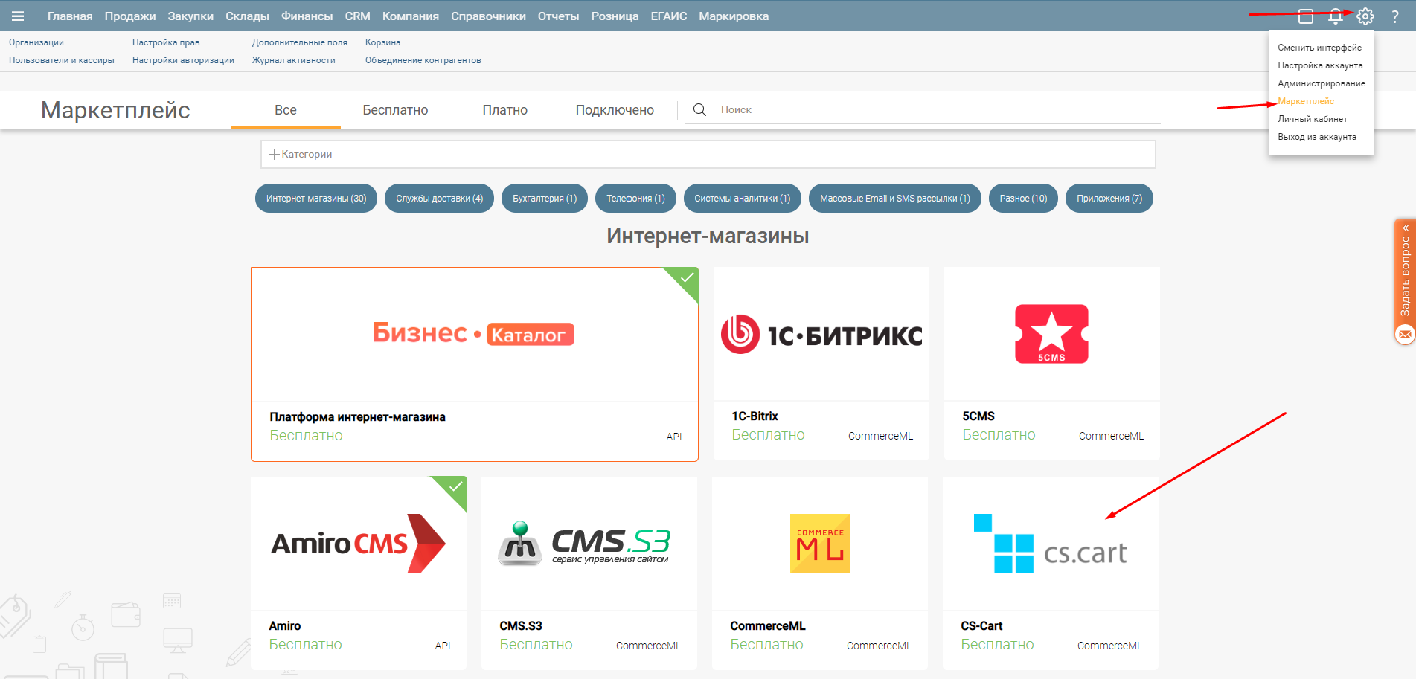
Task: Open the Финансы menu
Action: [x=307, y=16]
